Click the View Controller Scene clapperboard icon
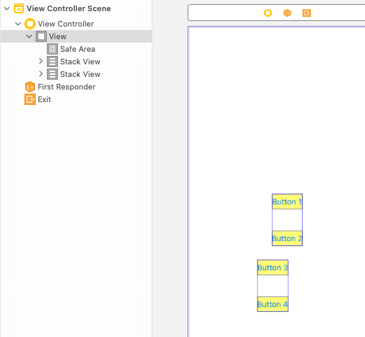 click(x=19, y=8)
